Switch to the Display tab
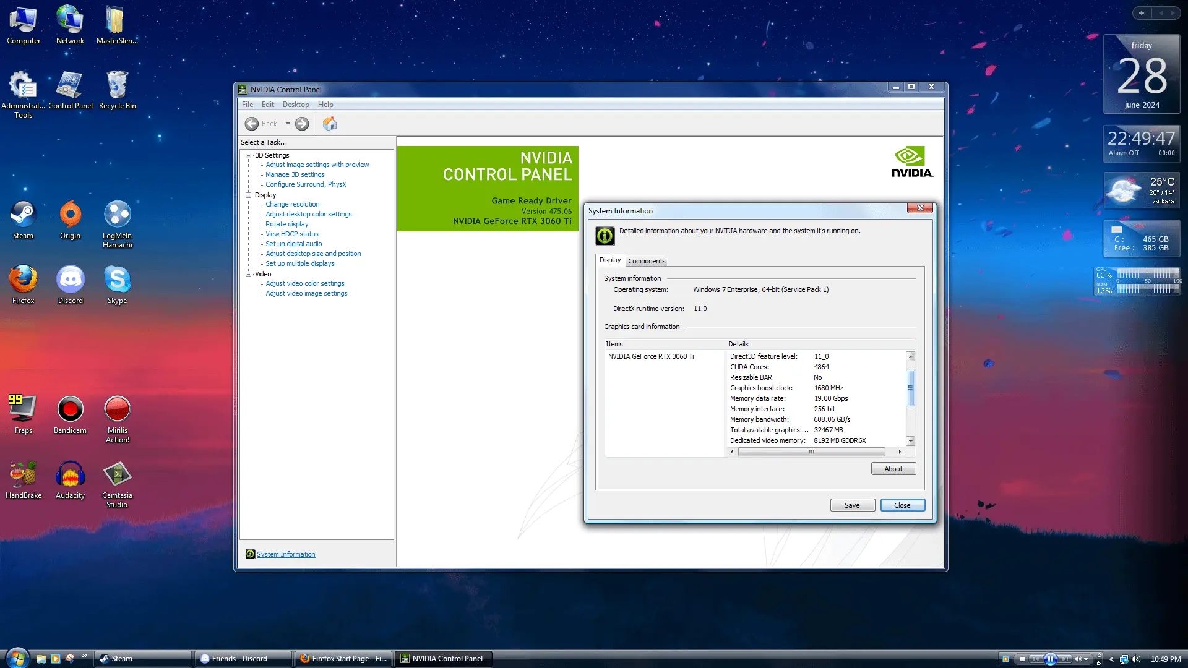1188x668 pixels. pos(610,260)
